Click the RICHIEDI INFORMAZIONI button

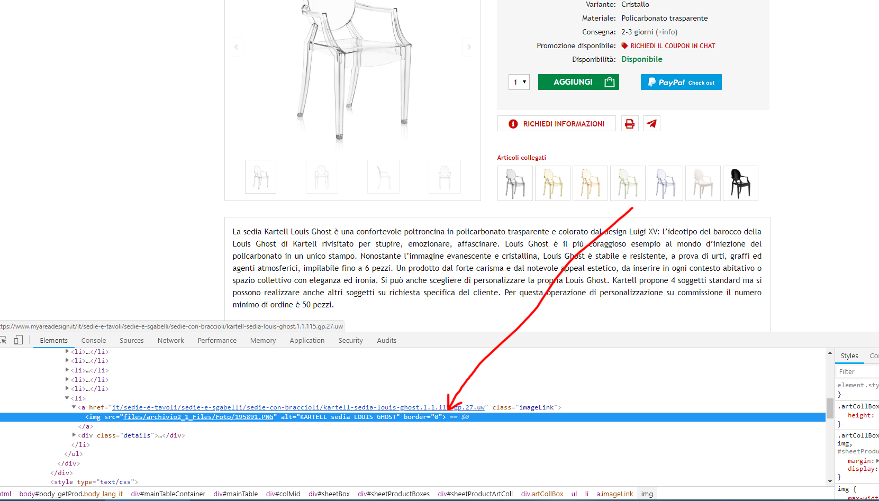pos(557,124)
